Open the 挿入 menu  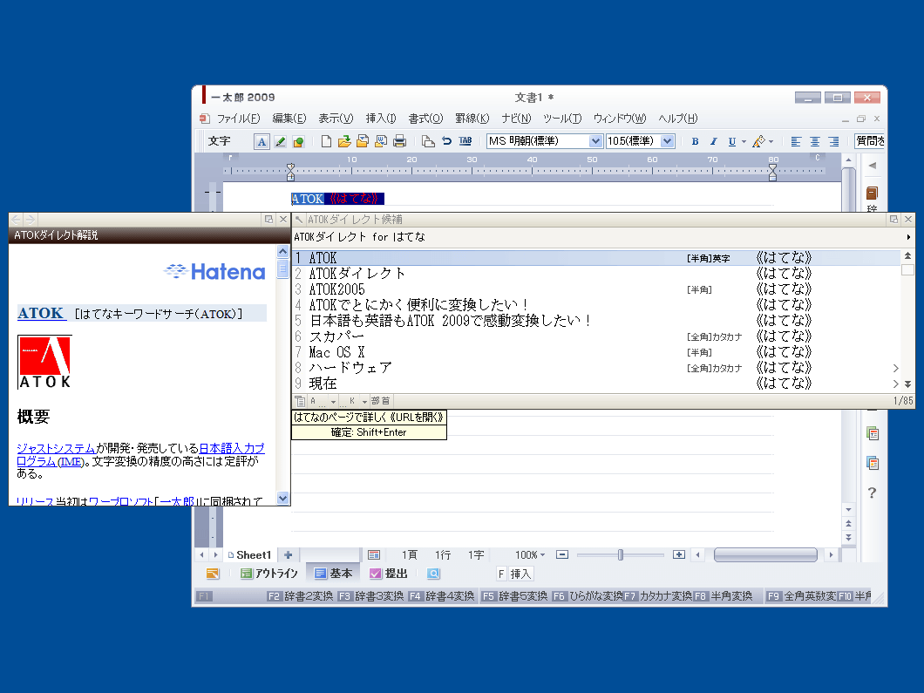[x=381, y=119]
